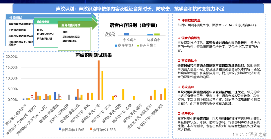
Task: Click the red square bullet beside 评测数据类型
Action: point(179,20)
